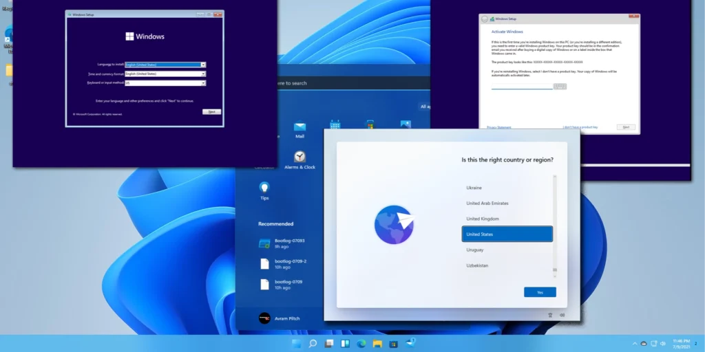This screenshot has height=352, width=705.
Task: Open the bootlog-0709 recommended file
Action: [x=282, y=285]
